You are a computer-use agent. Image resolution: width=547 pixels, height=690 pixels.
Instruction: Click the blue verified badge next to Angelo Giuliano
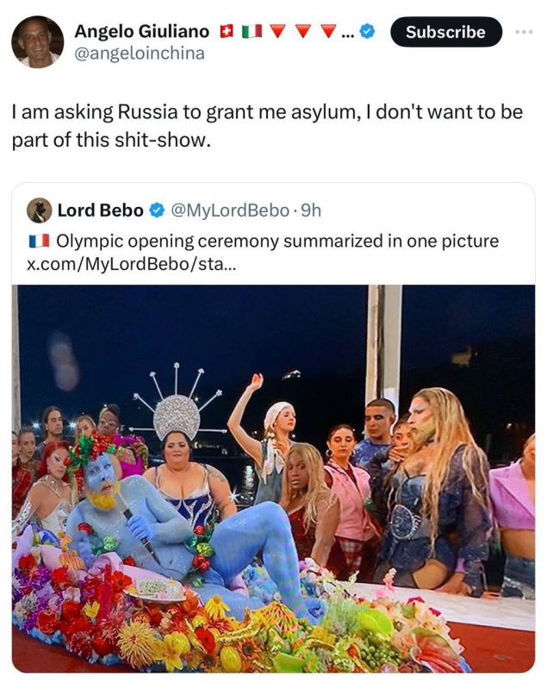[x=367, y=32]
